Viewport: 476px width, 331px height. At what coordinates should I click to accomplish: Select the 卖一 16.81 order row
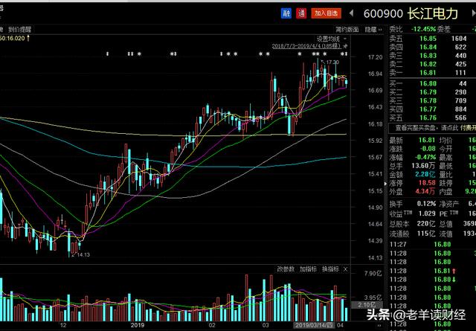point(432,73)
